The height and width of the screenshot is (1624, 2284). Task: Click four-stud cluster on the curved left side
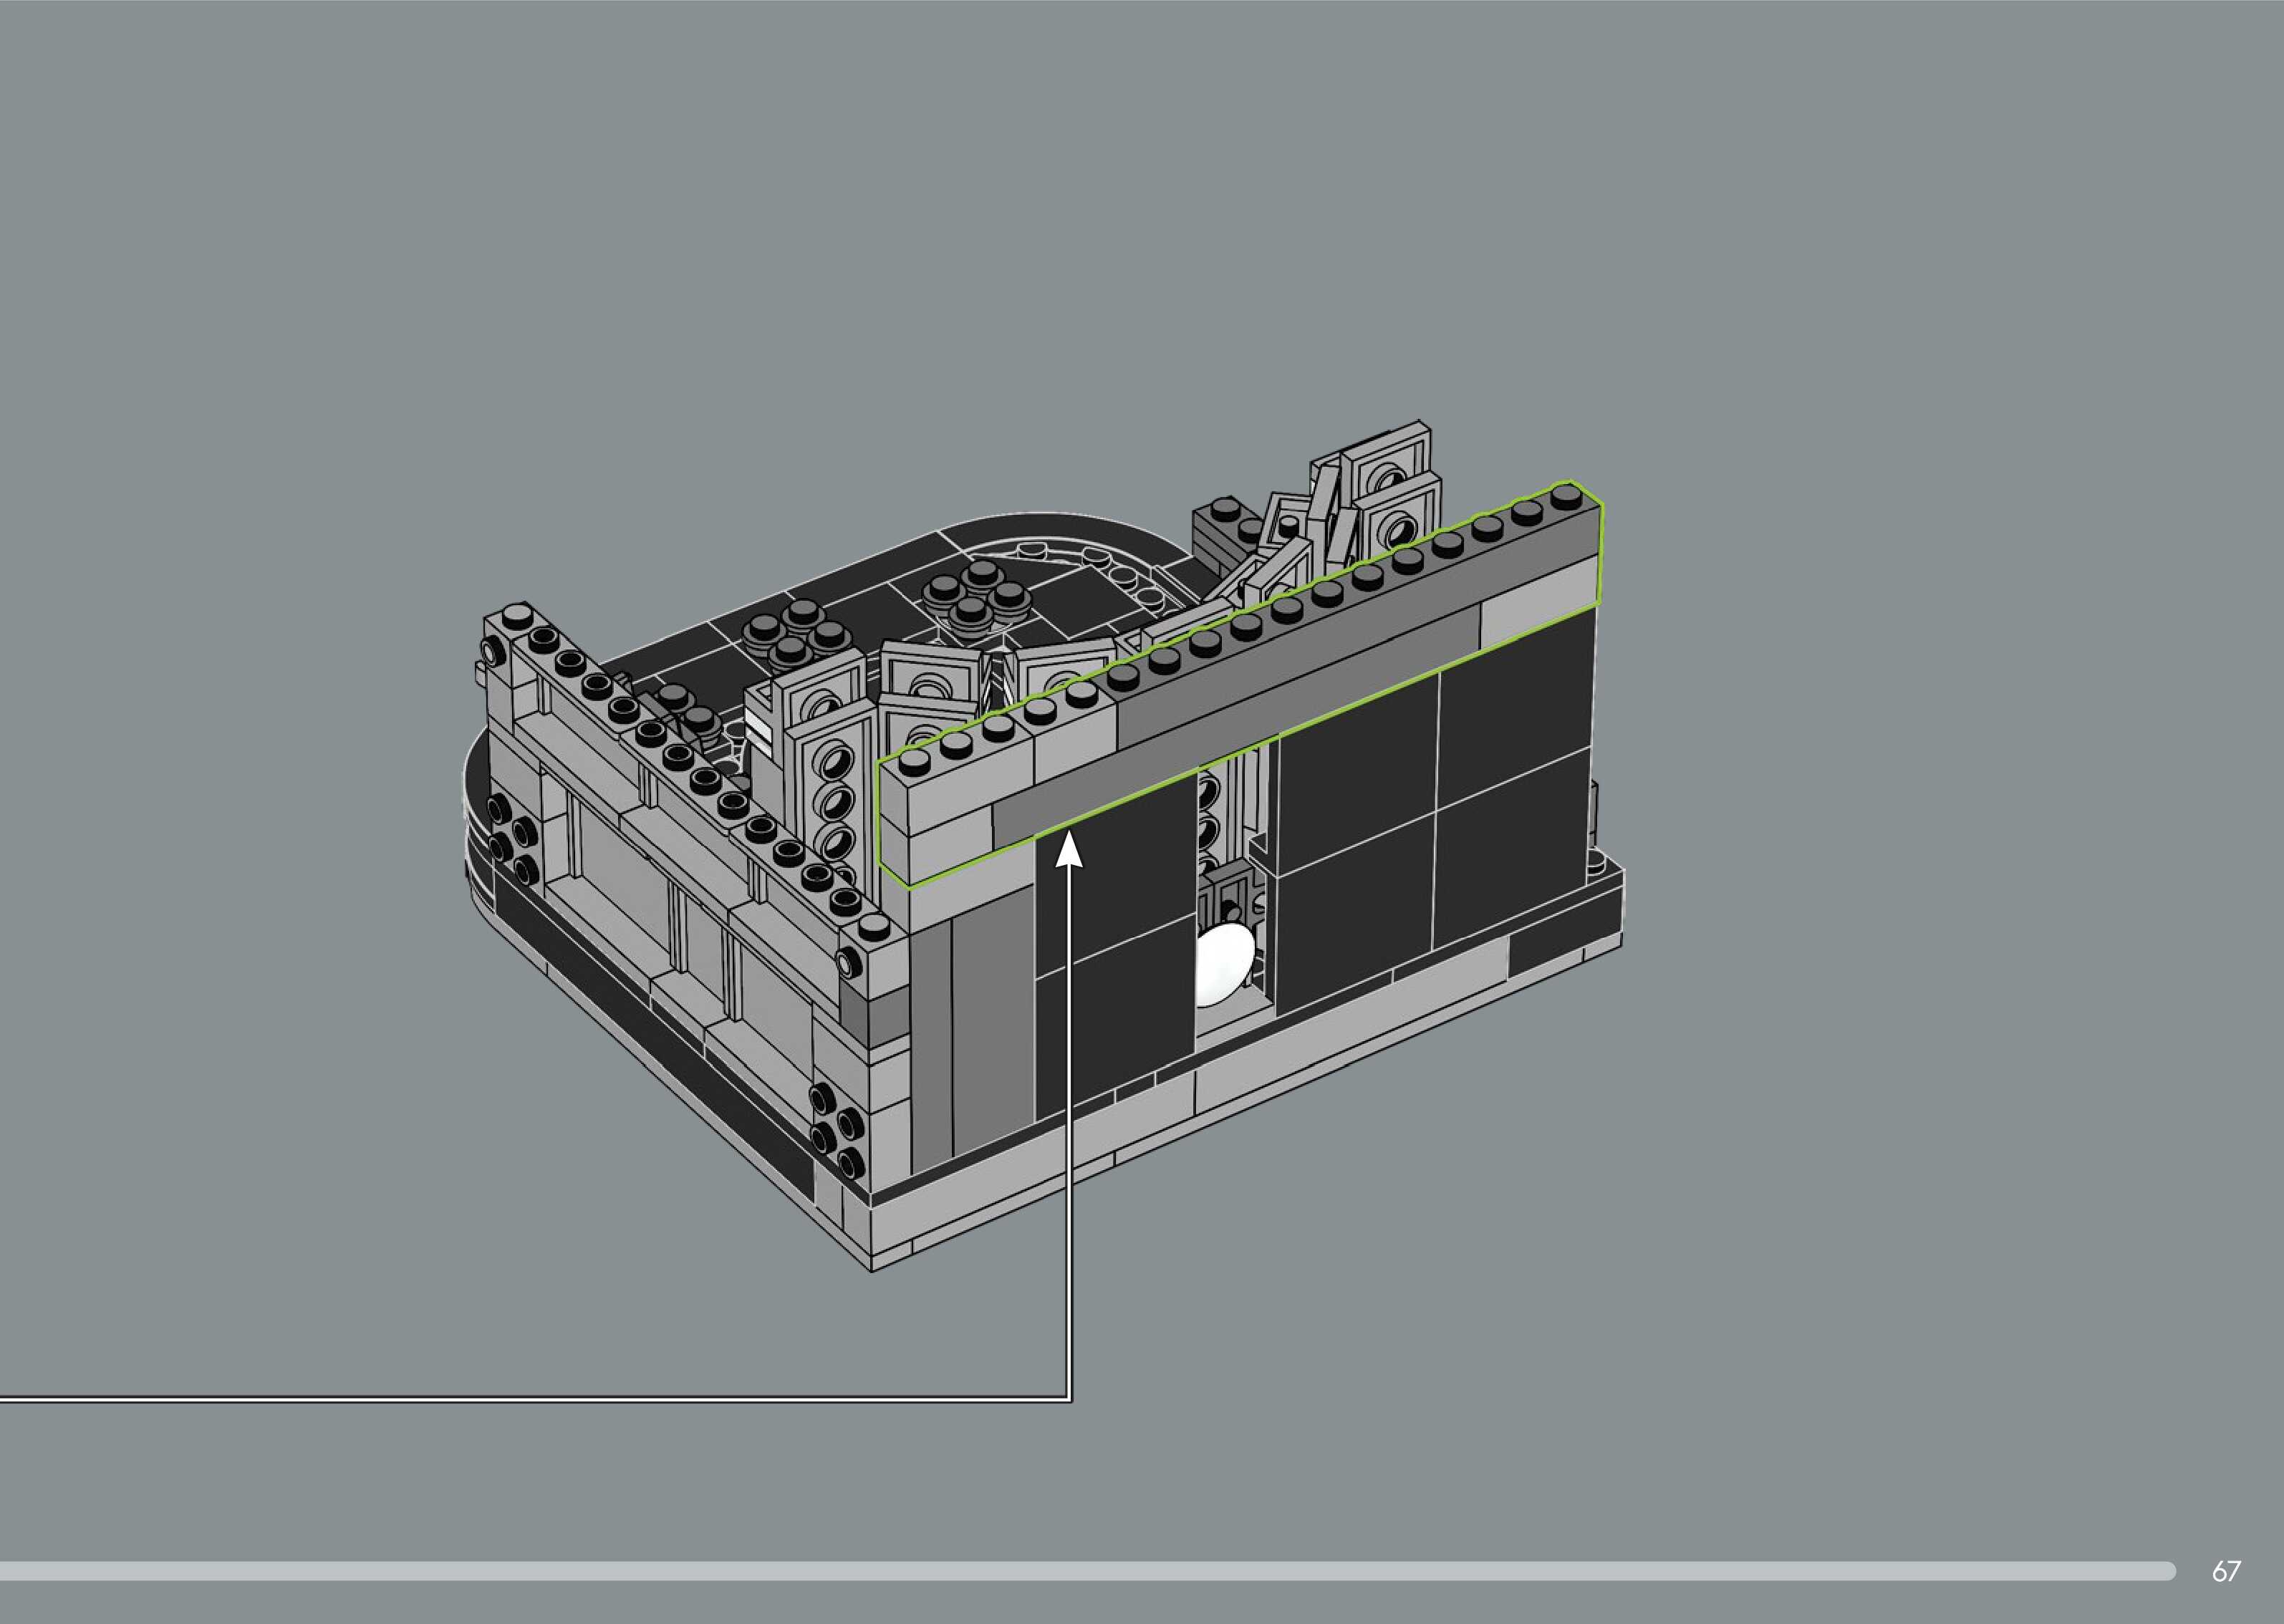[x=512, y=840]
